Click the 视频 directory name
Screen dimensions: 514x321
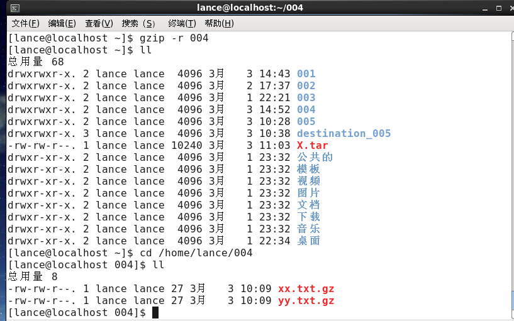click(x=308, y=182)
